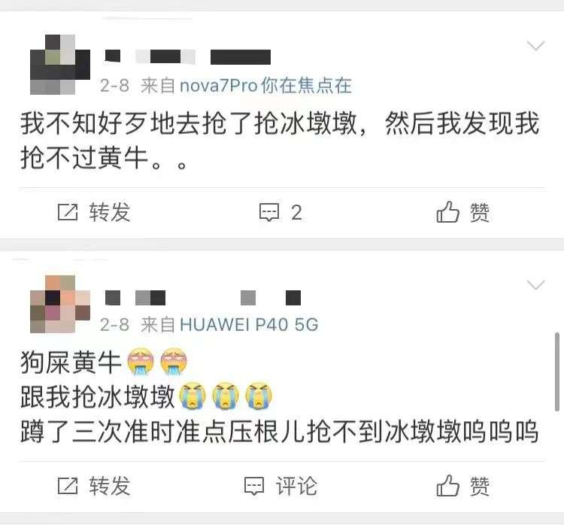This screenshot has height=525, width=564.
Task: Expand the second post's chevron options menu
Action: tap(535, 284)
